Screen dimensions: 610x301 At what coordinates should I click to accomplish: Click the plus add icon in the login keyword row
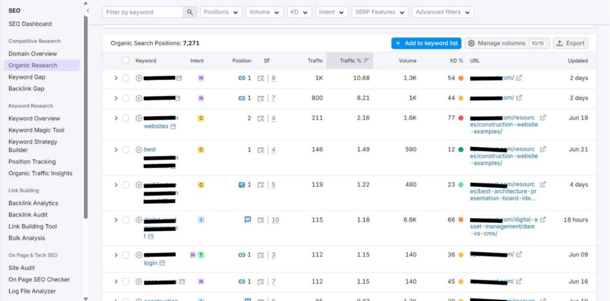138,255
